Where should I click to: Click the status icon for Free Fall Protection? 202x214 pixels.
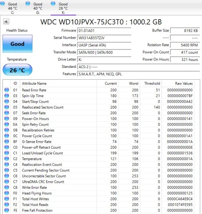pyautogui.click(x=7, y=210)
